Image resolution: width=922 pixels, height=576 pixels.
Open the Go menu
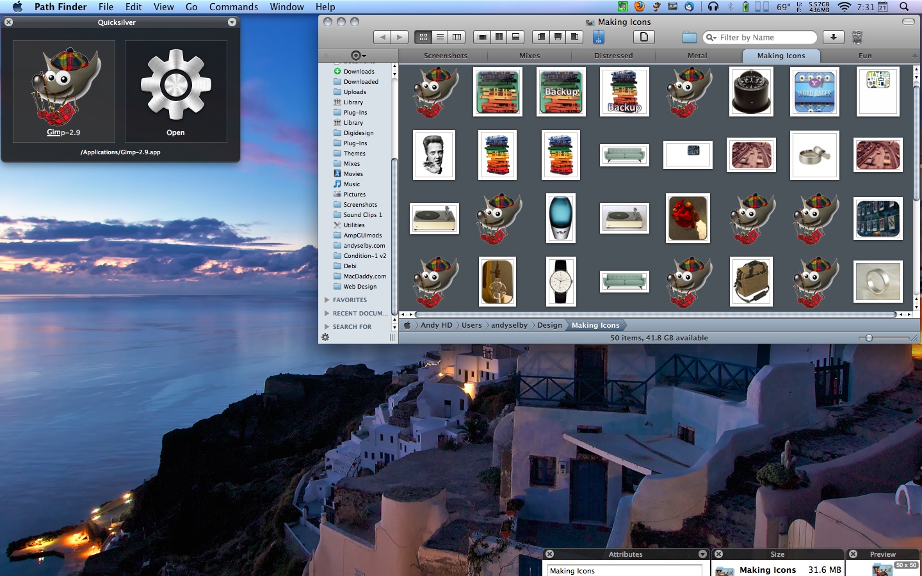pyautogui.click(x=191, y=7)
